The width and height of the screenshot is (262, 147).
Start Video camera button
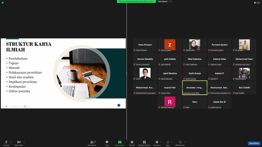tap(19, 143)
